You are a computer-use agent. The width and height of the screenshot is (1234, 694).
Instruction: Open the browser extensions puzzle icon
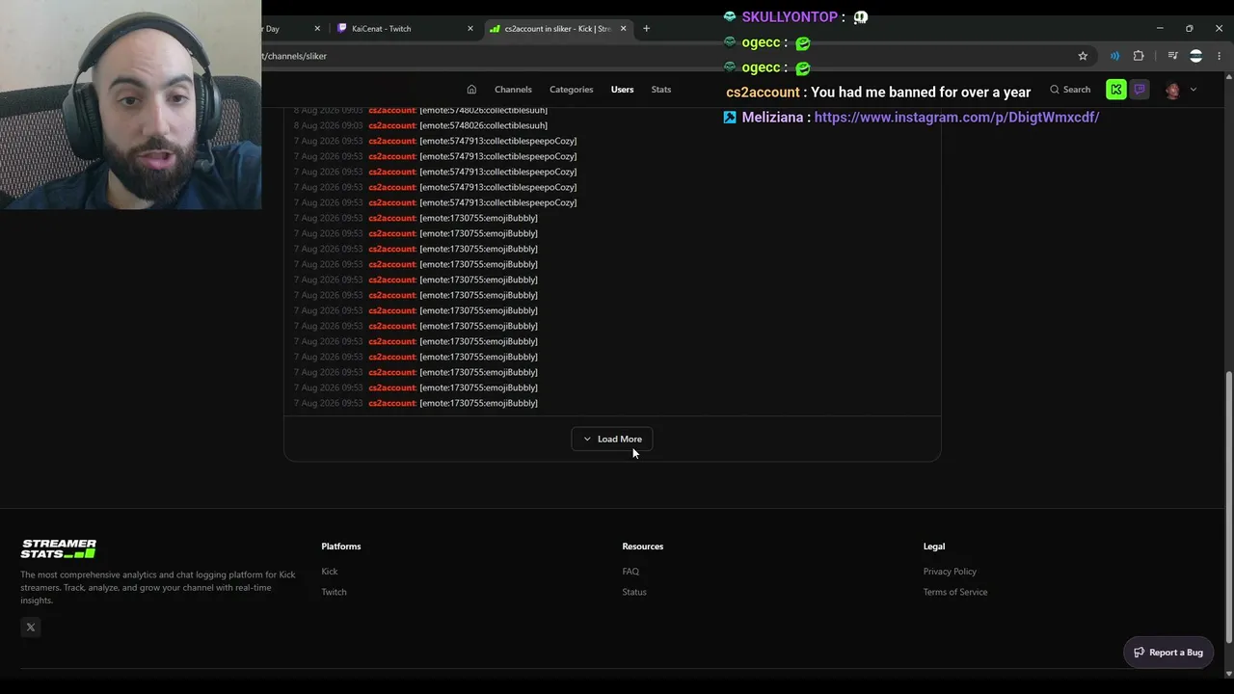pos(1139,56)
